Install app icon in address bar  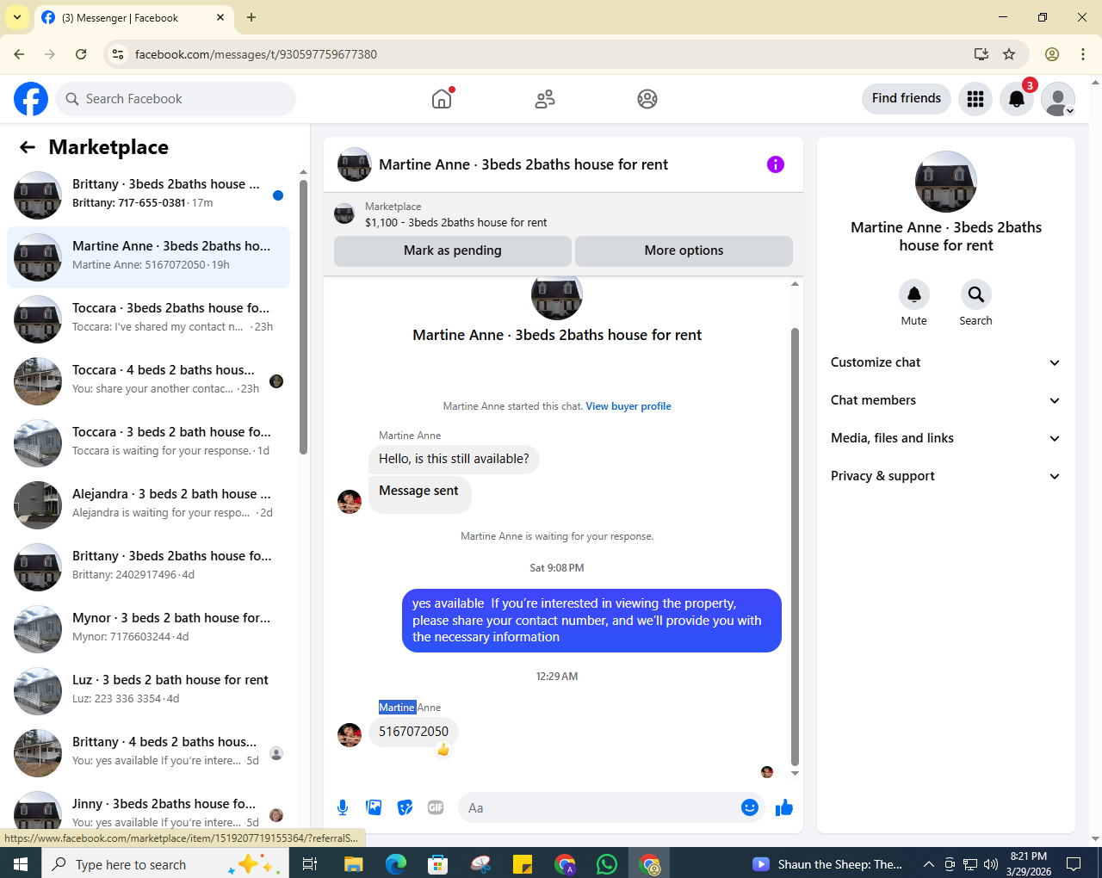pyautogui.click(x=981, y=54)
